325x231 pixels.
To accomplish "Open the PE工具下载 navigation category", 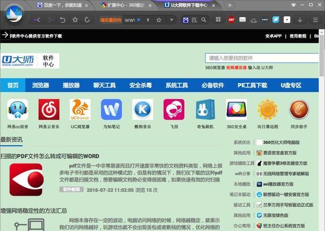I will 252,85.
